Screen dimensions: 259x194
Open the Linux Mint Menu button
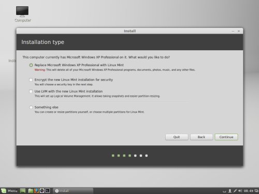9,191
